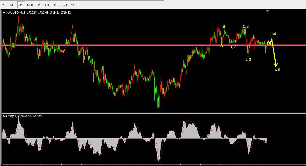Switch chart to M5 timeframe
The image size is (306, 166).
12,5
